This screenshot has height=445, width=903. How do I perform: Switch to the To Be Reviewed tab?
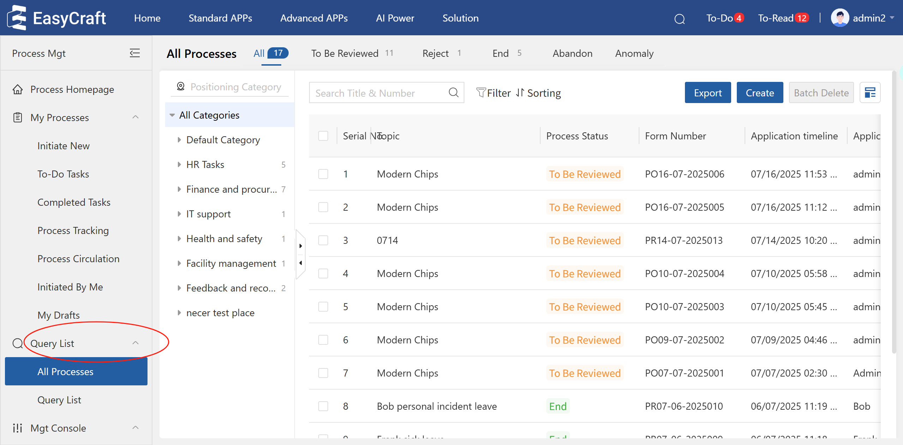pos(345,53)
